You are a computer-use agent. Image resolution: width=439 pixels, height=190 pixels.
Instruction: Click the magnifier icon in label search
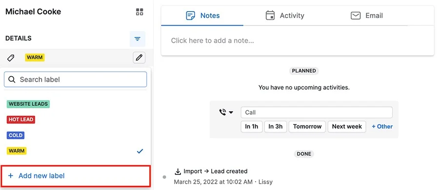click(12, 80)
